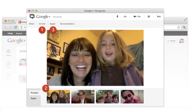This screenshot has width=191, height=111.
Task: Bookmark the page with the star icon
Action: [179, 27]
